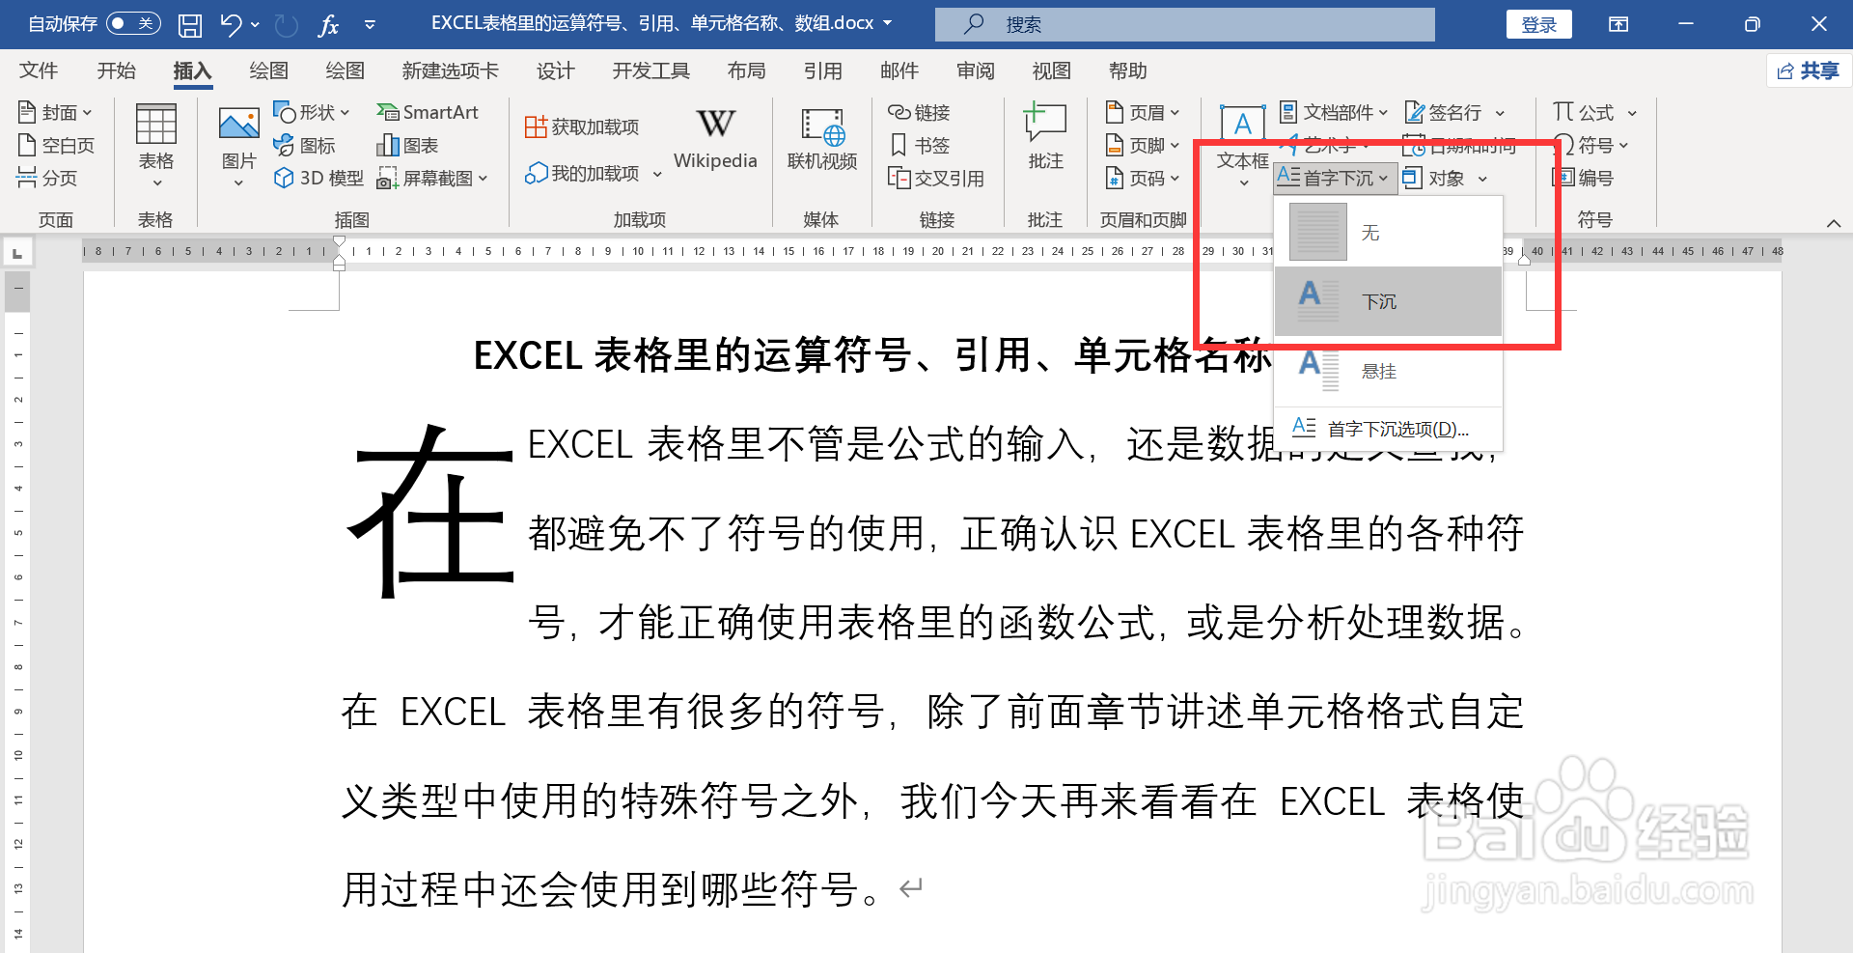This screenshot has height=953, width=1853.
Task: Select 悬挂 in-margin option
Action: [x=1388, y=371]
